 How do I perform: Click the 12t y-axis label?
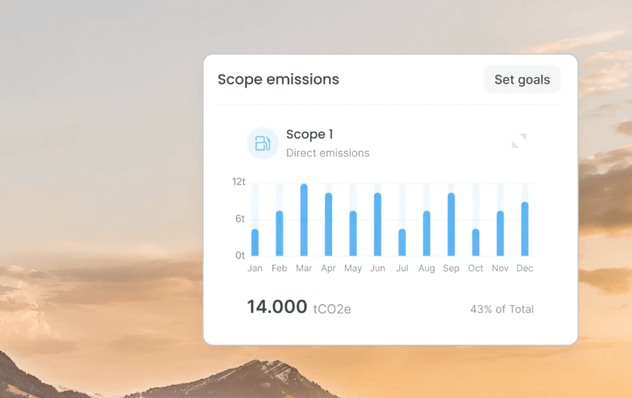(238, 182)
